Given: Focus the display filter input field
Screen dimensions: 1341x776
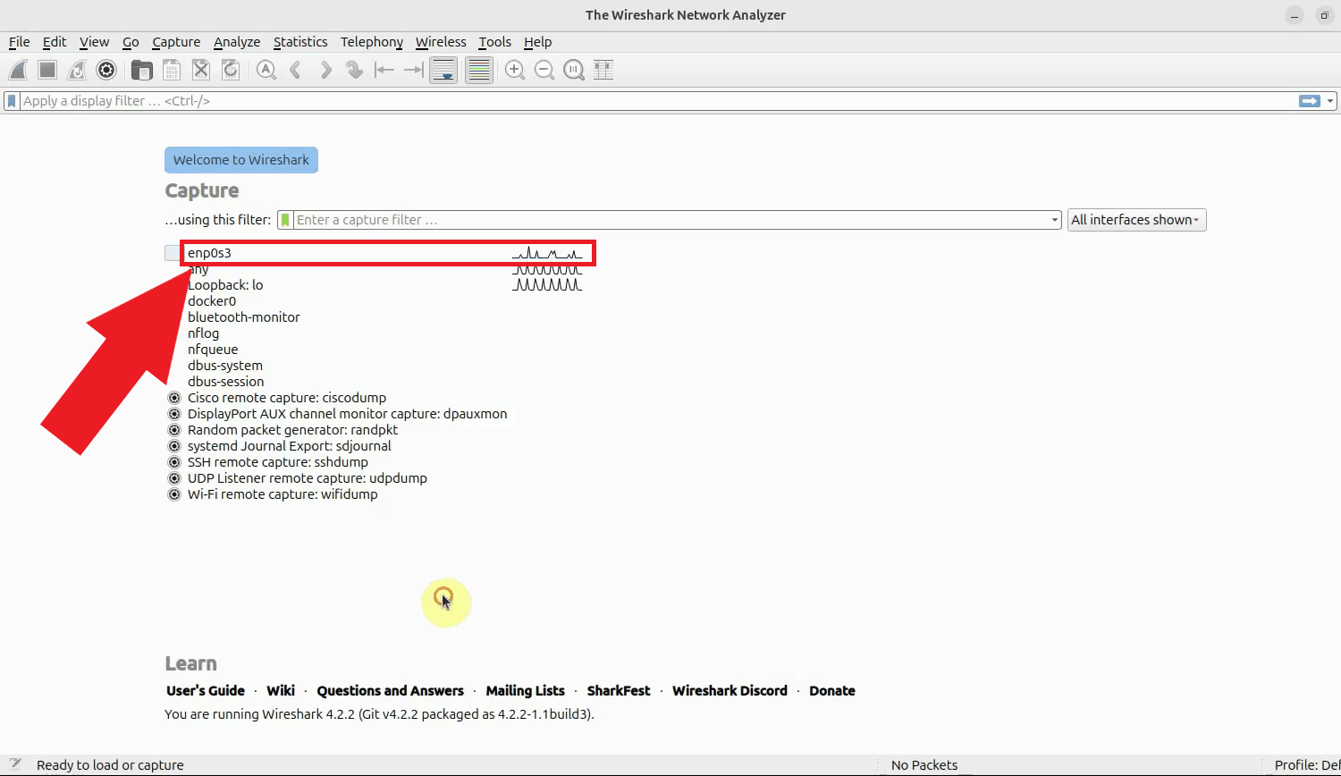Looking at the screenshot, I should coord(657,101).
